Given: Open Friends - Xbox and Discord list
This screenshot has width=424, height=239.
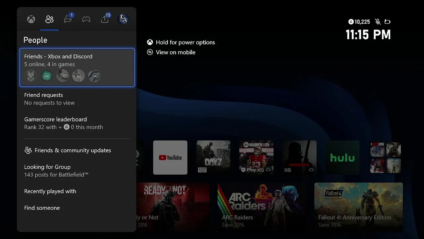Looking at the screenshot, I should point(77,68).
